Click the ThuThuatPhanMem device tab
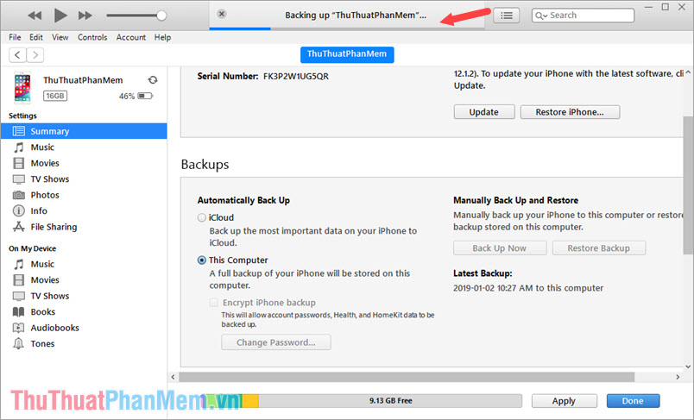The width and height of the screenshot is (694, 420). pyautogui.click(x=347, y=54)
